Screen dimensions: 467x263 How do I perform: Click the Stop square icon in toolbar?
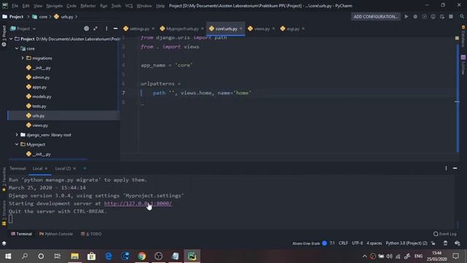[x=451, y=17]
